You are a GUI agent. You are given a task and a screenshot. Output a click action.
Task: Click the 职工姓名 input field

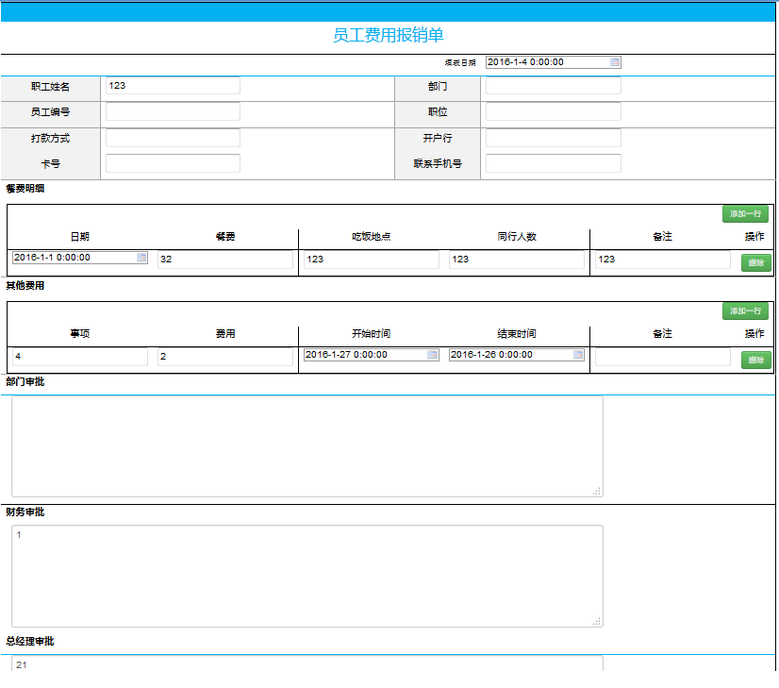tap(173, 86)
